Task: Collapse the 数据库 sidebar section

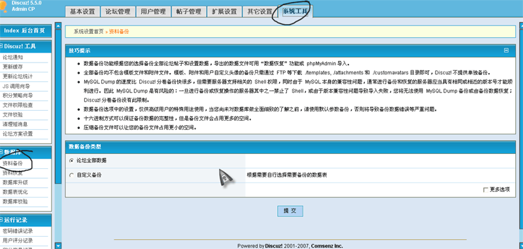Action: click(x=1, y=153)
